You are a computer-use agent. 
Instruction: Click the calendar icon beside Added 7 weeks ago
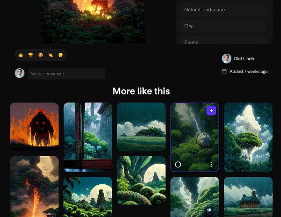224,72
